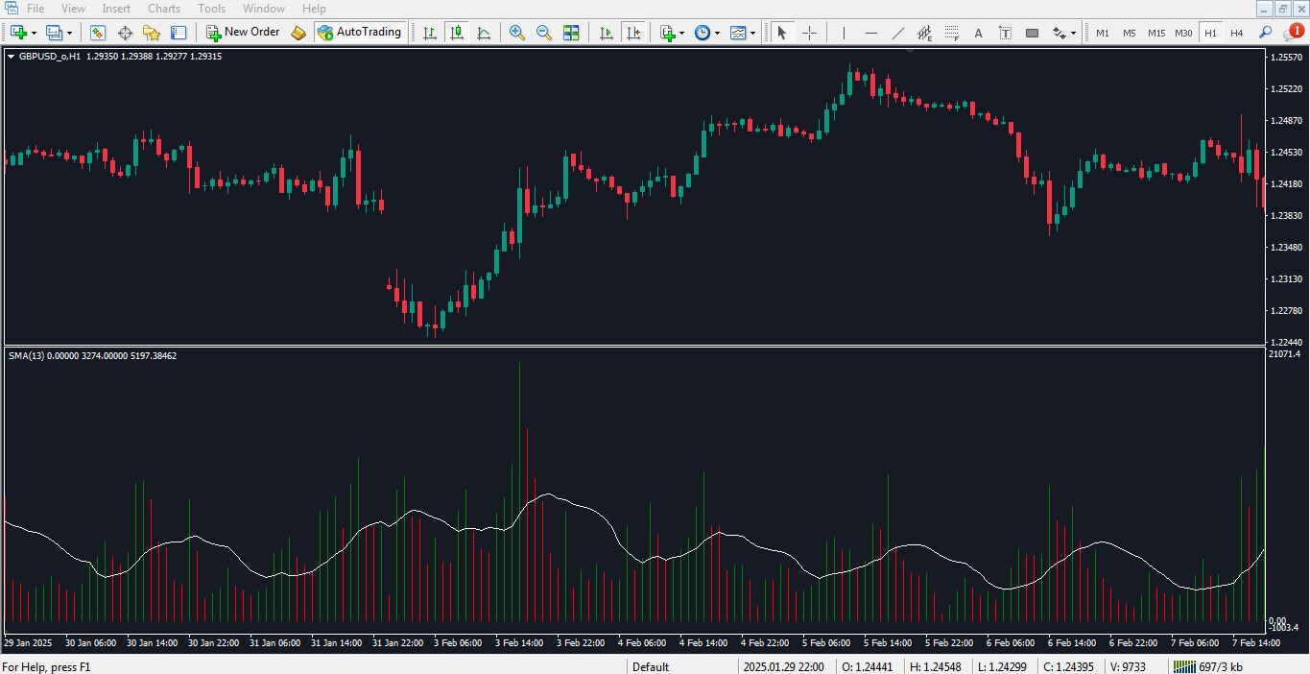
Task: Click the Tile Windows grid icon
Action: coord(571,33)
